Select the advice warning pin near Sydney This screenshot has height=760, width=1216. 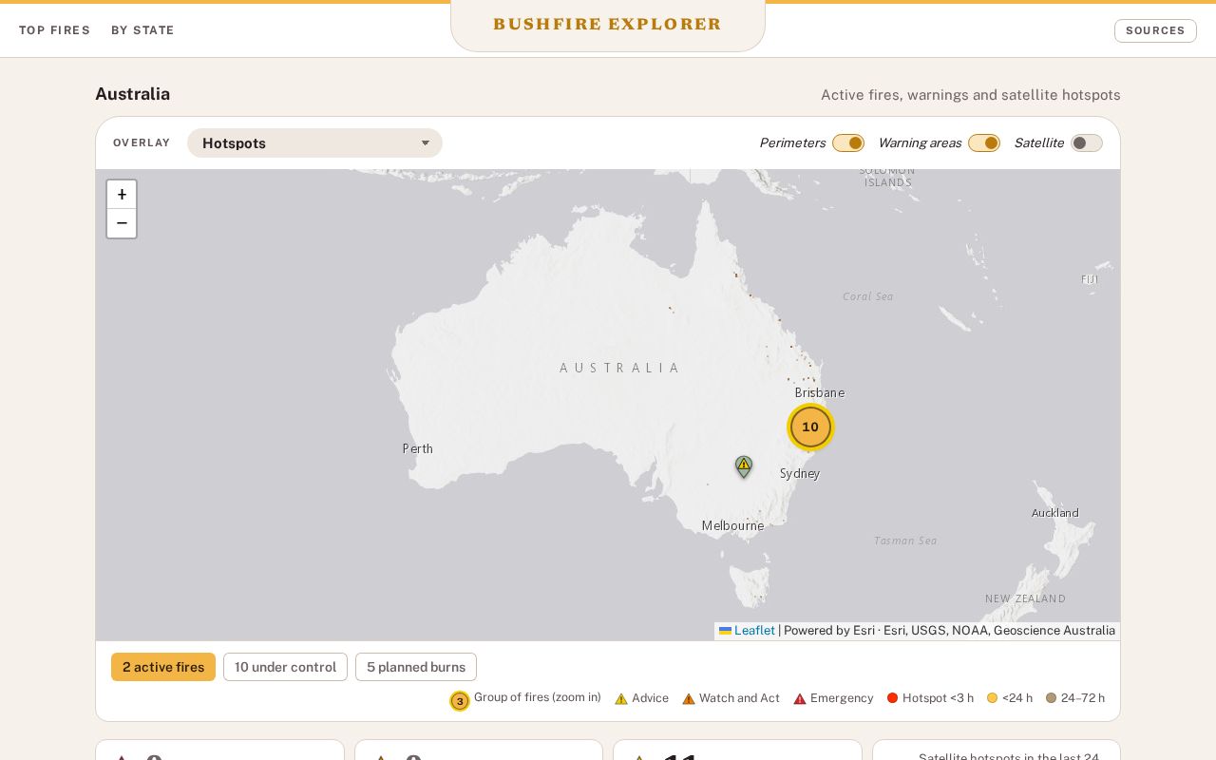(744, 466)
